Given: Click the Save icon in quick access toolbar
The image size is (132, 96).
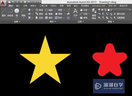Looking at the screenshot, I should [x=17, y=2].
